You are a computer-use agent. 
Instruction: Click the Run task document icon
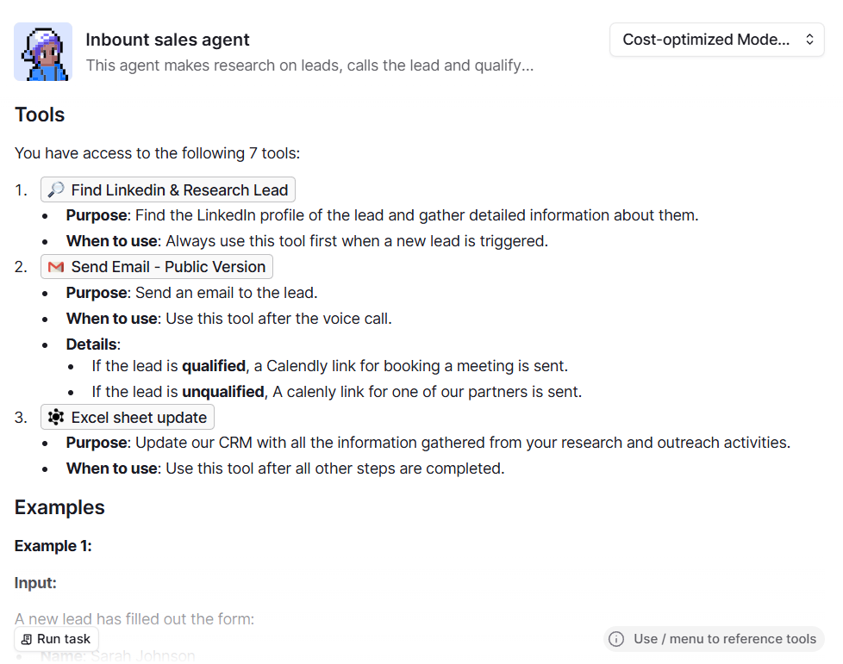pyautogui.click(x=26, y=639)
